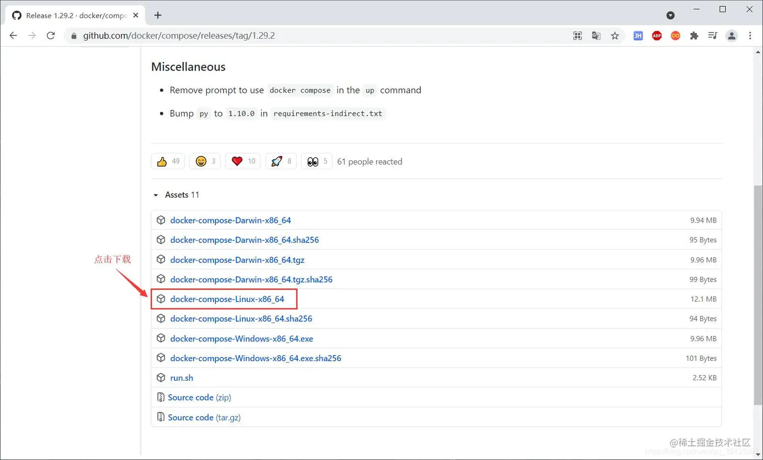Viewport: 763px width, 460px height.
Task: Click the browser back arrow
Action: point(13,35)
